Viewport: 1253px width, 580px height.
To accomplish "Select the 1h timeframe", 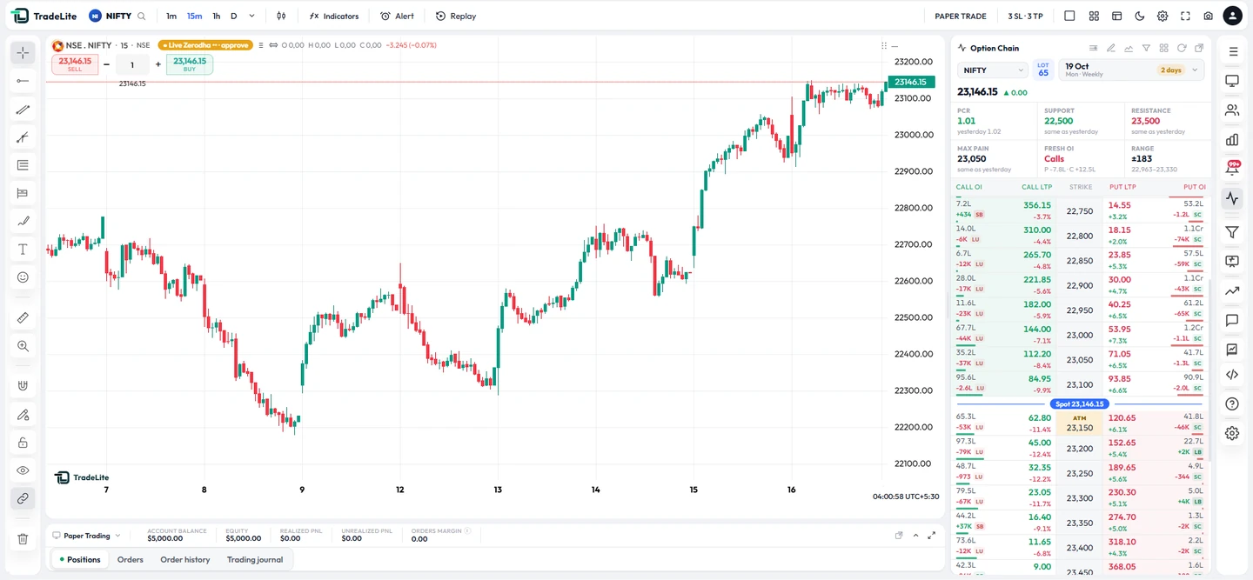I will pos(217,16).
